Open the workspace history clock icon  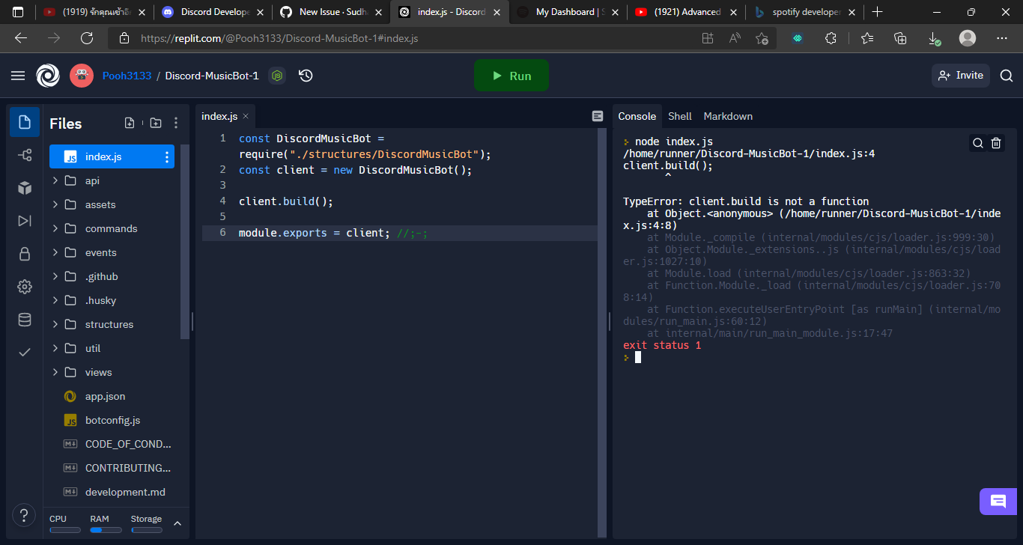click(305, 76)
